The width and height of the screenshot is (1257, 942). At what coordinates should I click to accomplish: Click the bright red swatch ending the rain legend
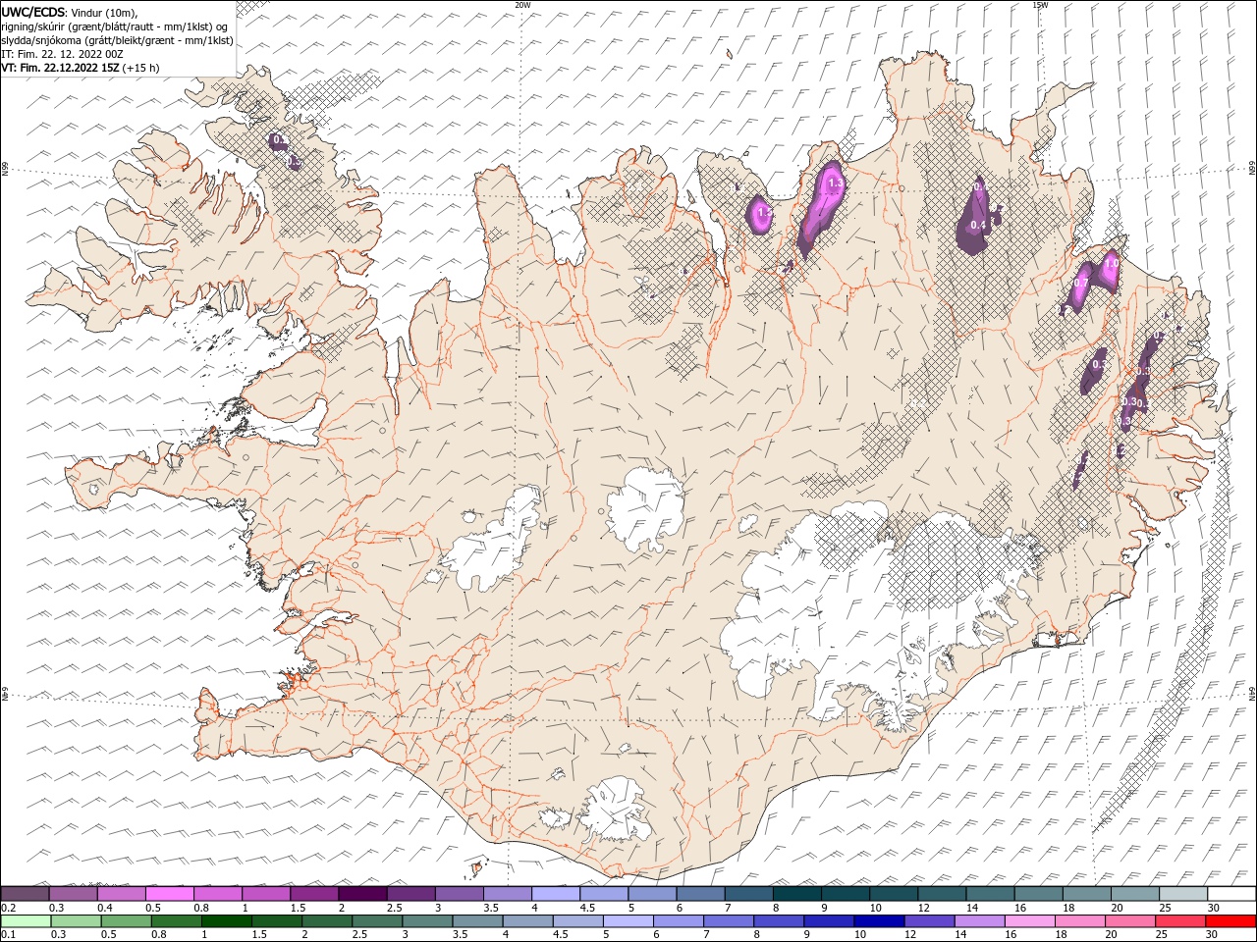click(x=1230, y=921)
